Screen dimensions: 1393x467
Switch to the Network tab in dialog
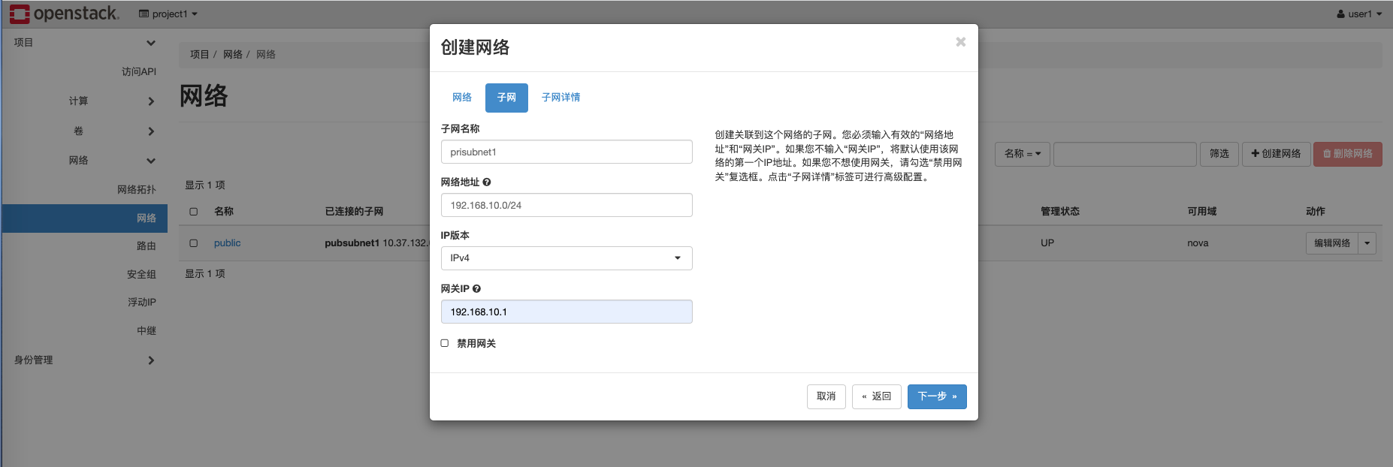point(462,98)
